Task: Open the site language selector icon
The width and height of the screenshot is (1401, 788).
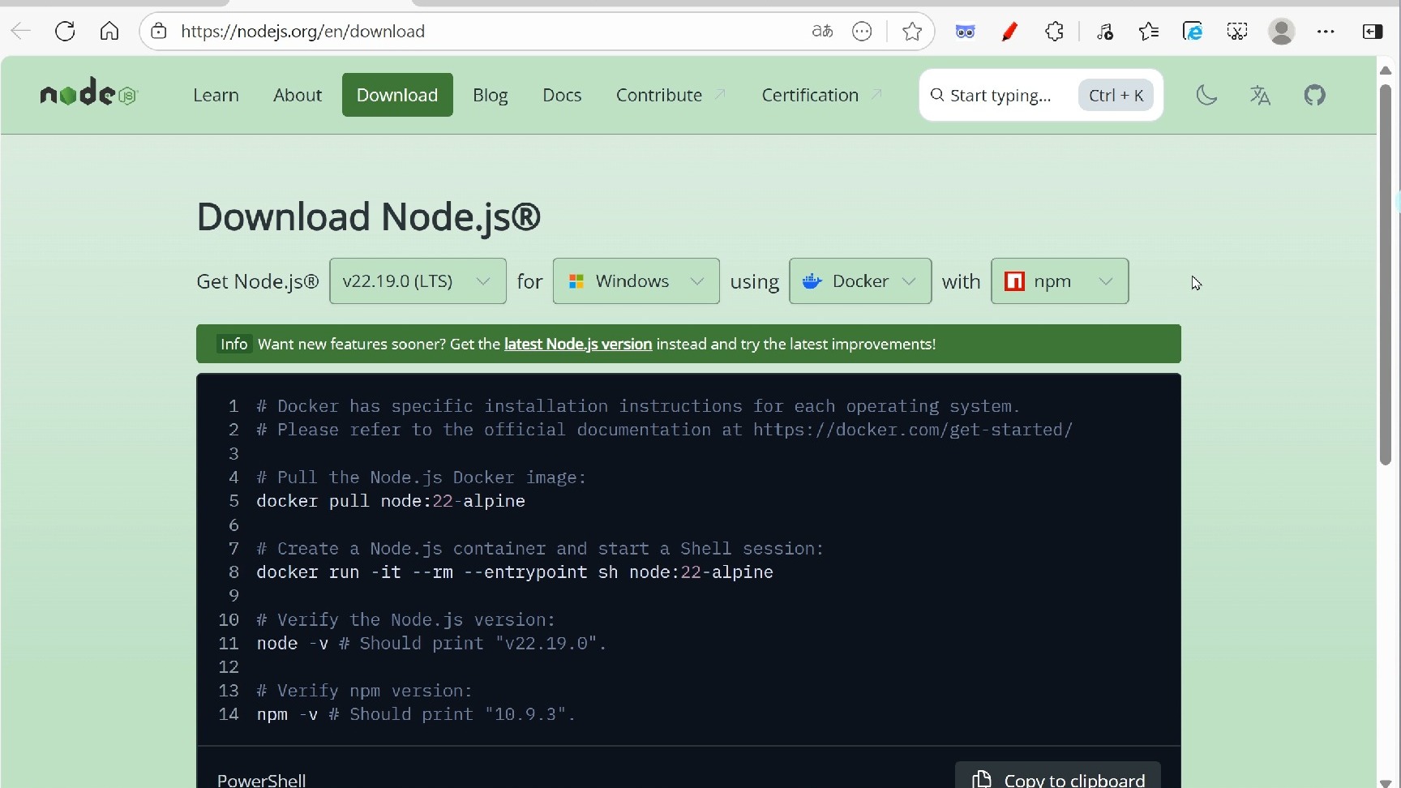Action: point(1260,95)
